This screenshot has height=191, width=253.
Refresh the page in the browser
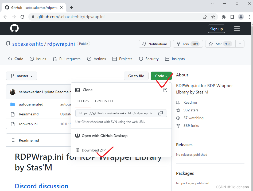click(22, 17)
